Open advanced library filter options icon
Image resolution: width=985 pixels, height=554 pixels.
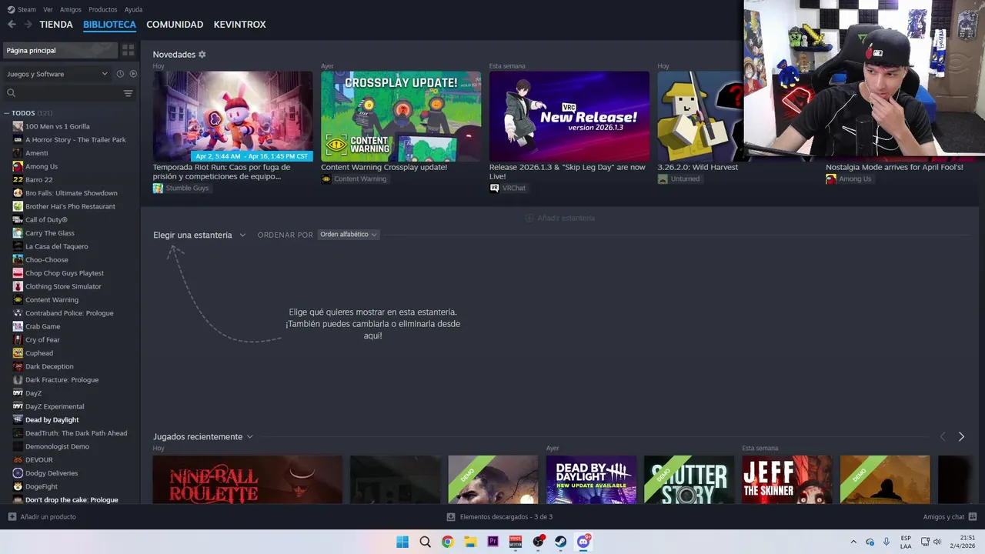[x=129, y=93]
